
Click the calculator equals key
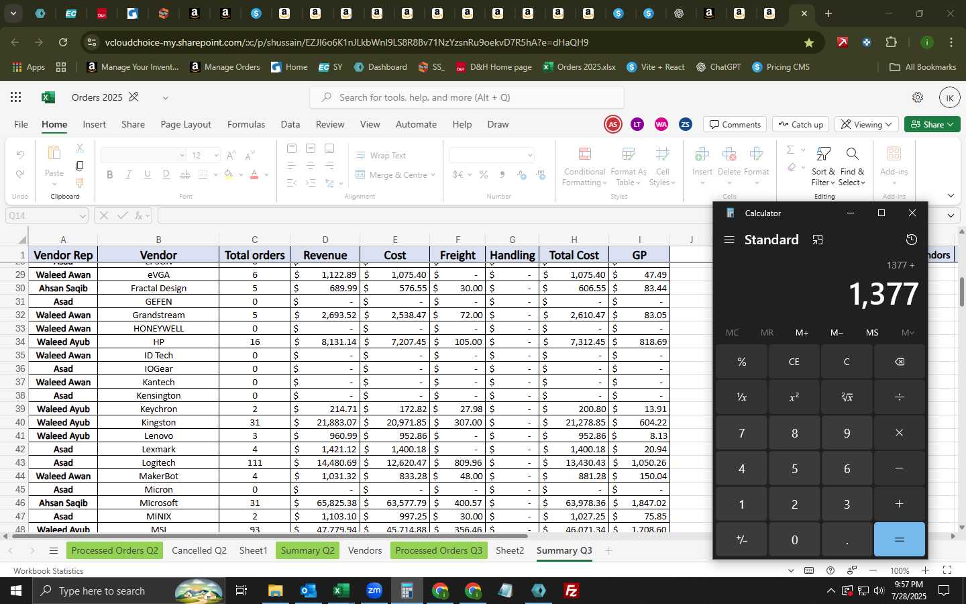tap(900, 540)
